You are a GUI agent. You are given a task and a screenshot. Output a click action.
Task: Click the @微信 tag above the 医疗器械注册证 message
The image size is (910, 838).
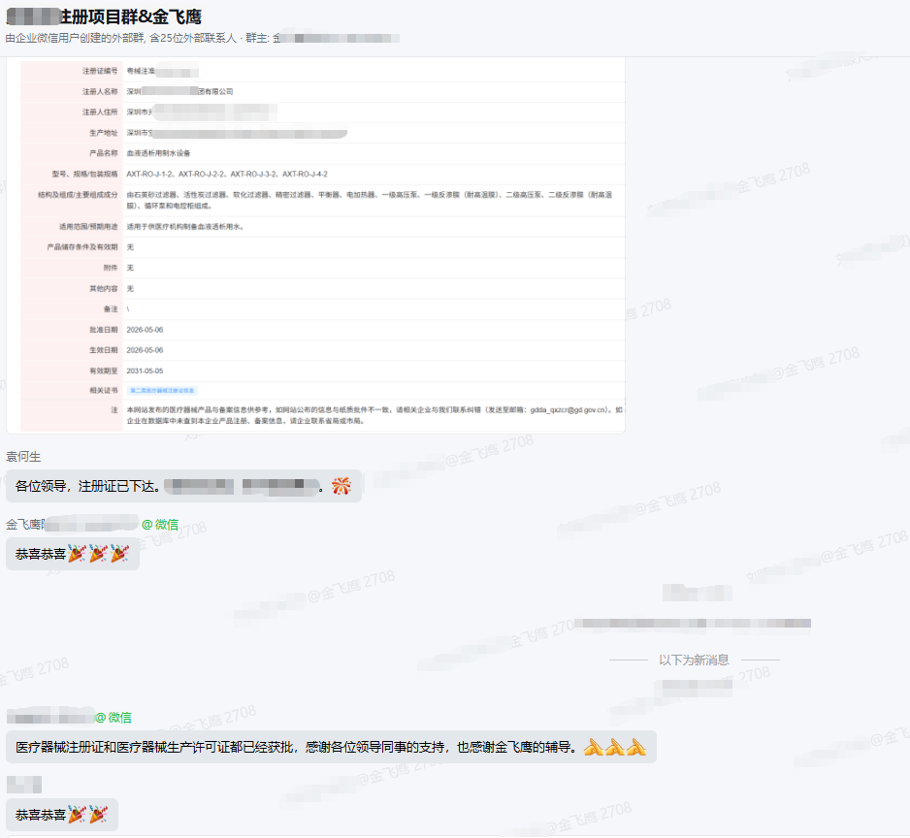(x=114, y=718)
